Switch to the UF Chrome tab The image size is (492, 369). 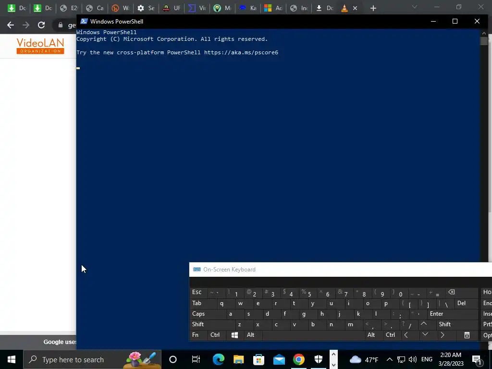click(x=172, y=8)
